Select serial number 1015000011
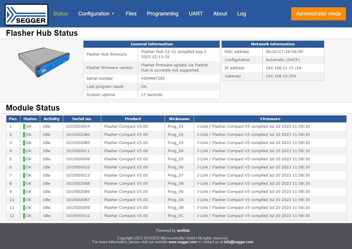The height and width of the screenshot is (249, 352). point(78,151)
